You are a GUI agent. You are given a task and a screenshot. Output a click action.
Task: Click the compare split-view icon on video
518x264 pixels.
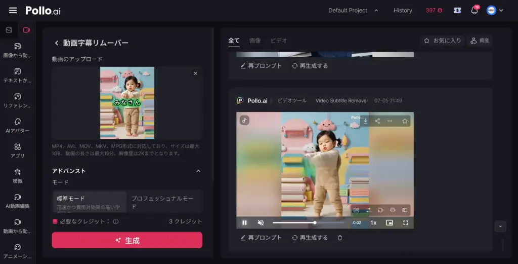point(405,210)
